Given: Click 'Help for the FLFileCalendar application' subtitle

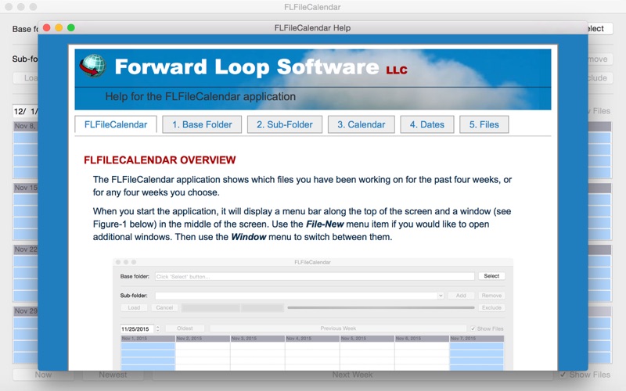Looking at the screenshot, I should point(200,96).
